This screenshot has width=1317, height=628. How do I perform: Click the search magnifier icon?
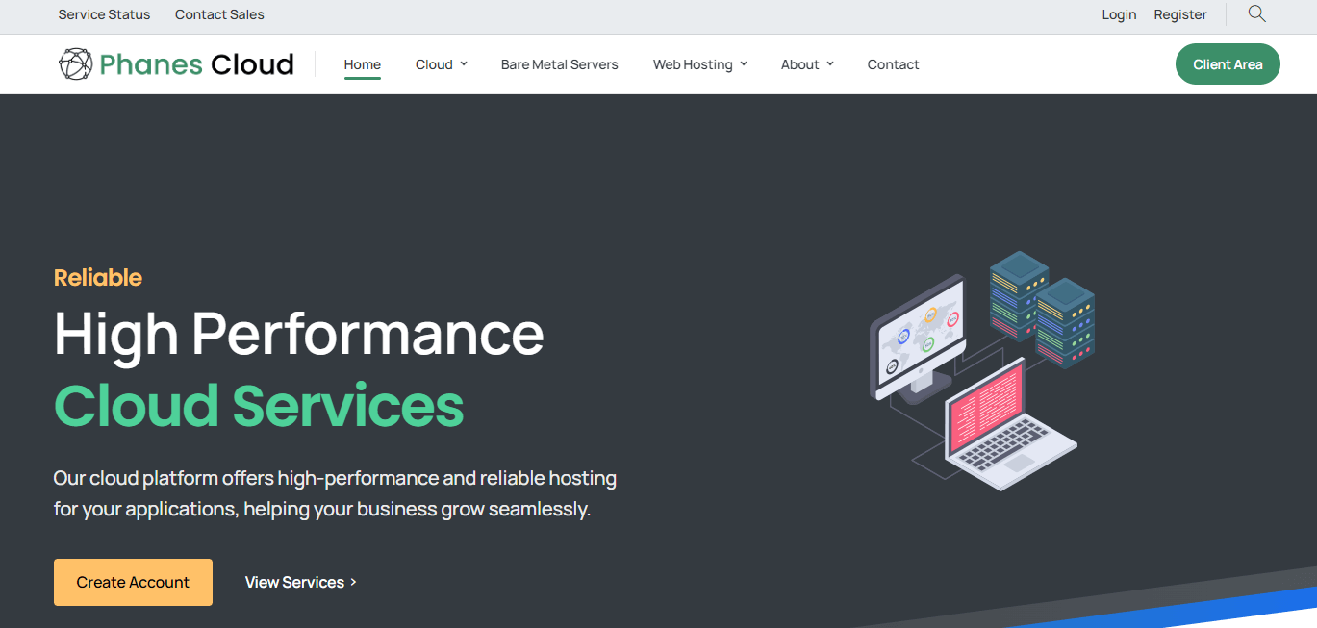1256,14
